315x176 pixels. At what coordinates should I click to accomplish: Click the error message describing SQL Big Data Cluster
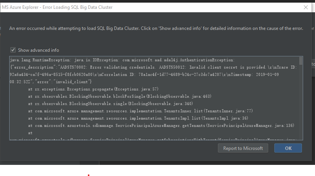156,28
